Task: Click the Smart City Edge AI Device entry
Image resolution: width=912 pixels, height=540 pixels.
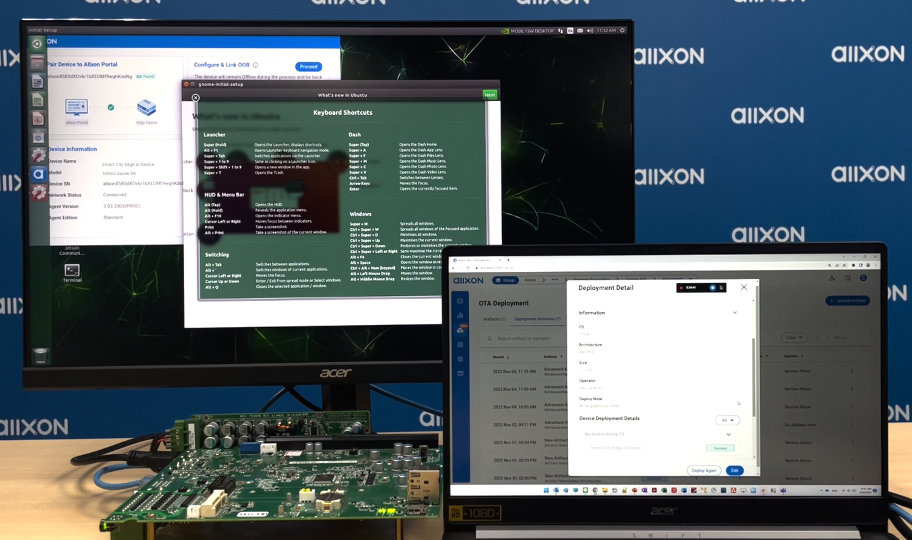Action: 615,448
